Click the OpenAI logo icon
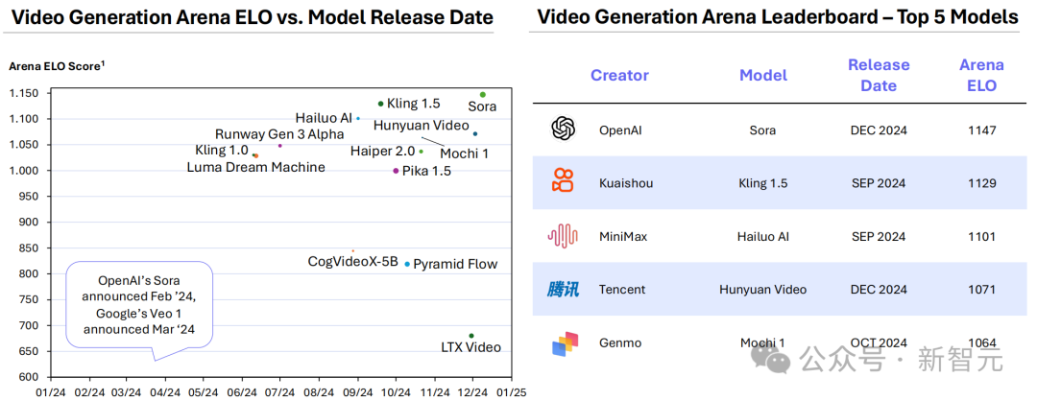The width and height of the screenshot is (1037, 401). click(564, 129)
